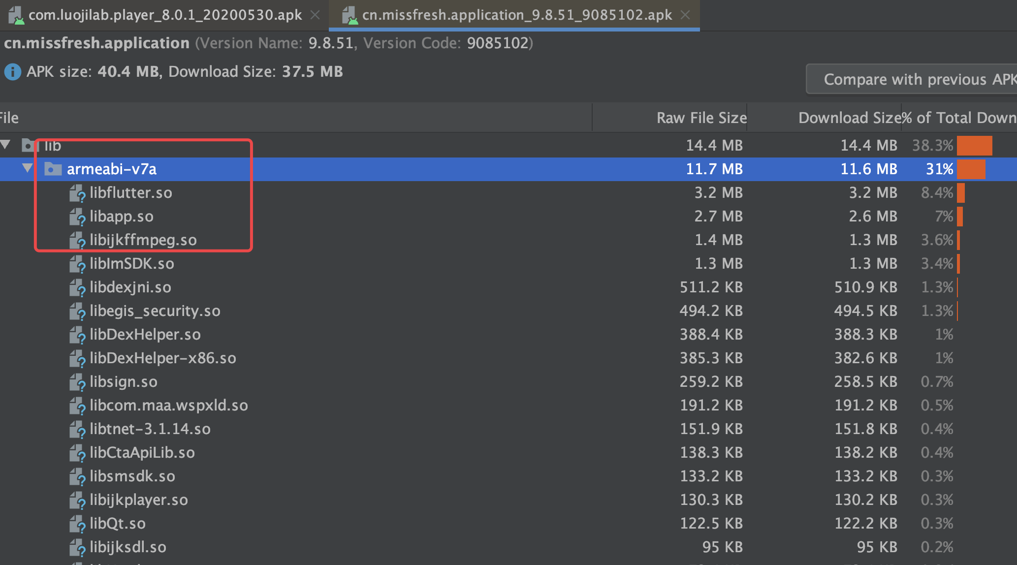Click the libdexjni.so file icon
The width and height of the screenshot is (1017, 565).
point(77,287)
